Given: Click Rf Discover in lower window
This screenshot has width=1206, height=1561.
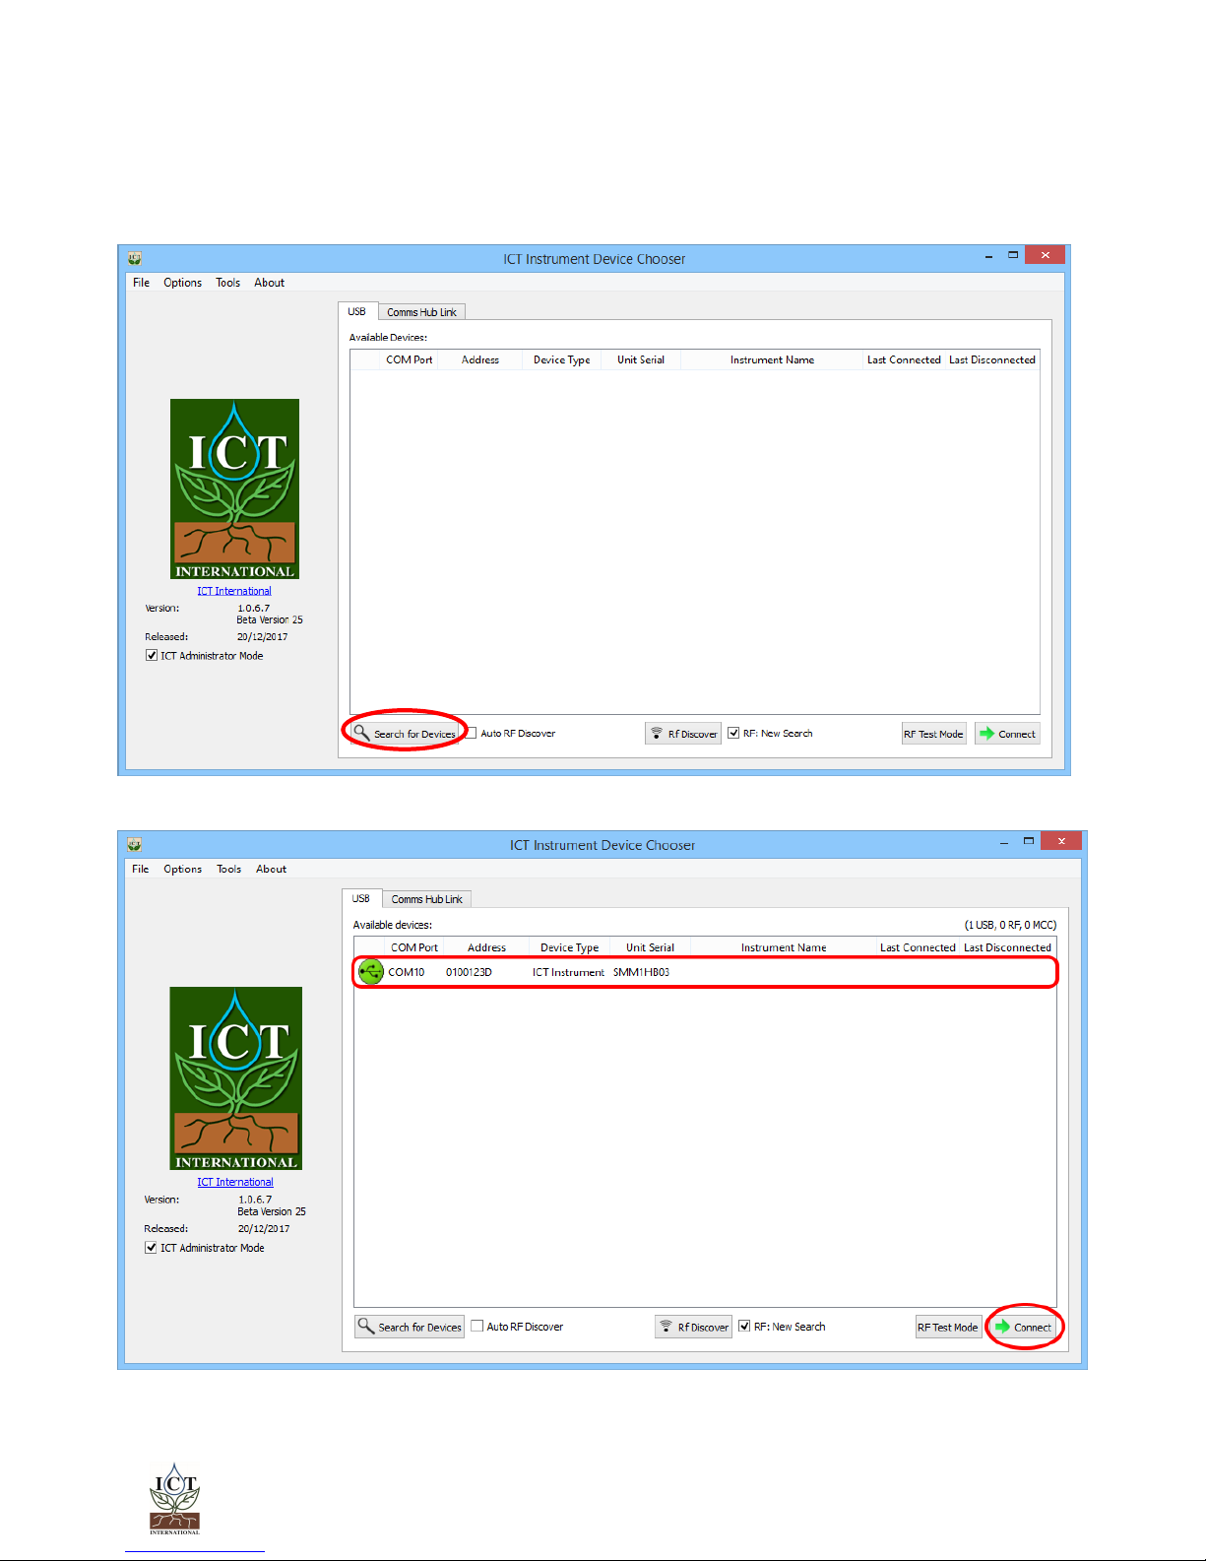Looking at the screenshot, I should (693, 1327).
